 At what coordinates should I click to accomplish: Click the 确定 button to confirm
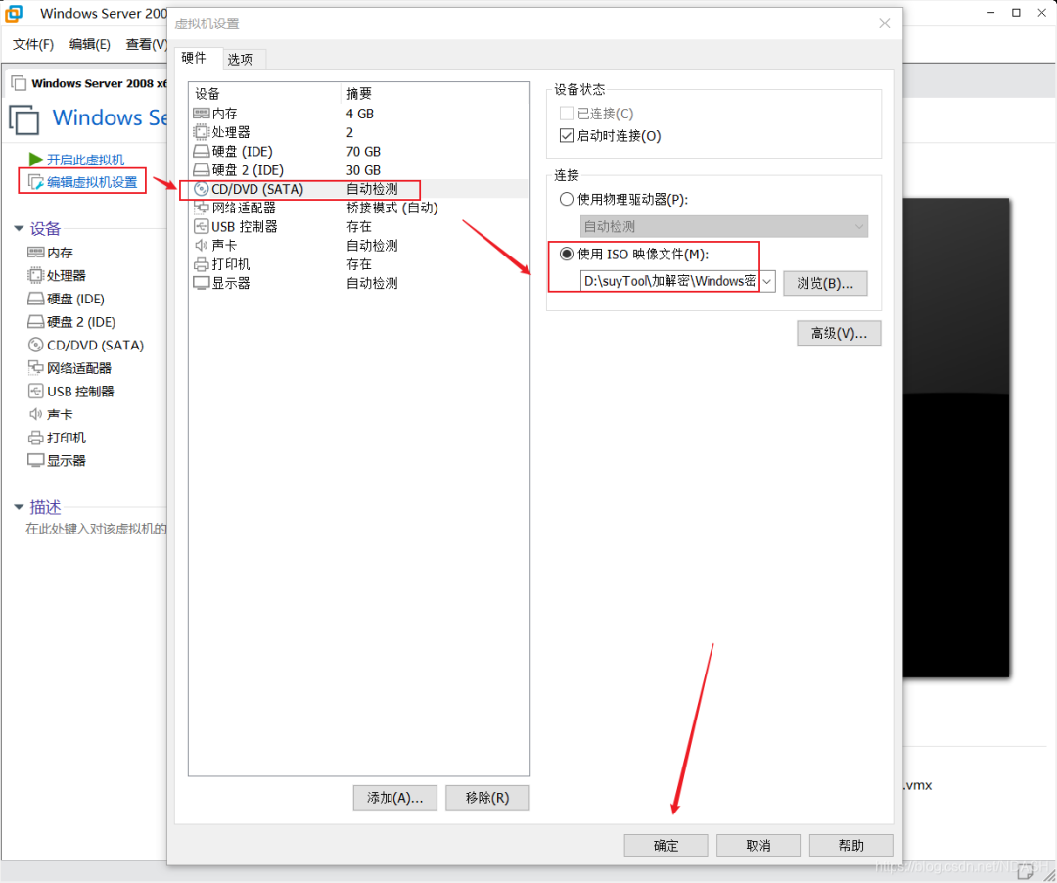coord(666,845)
